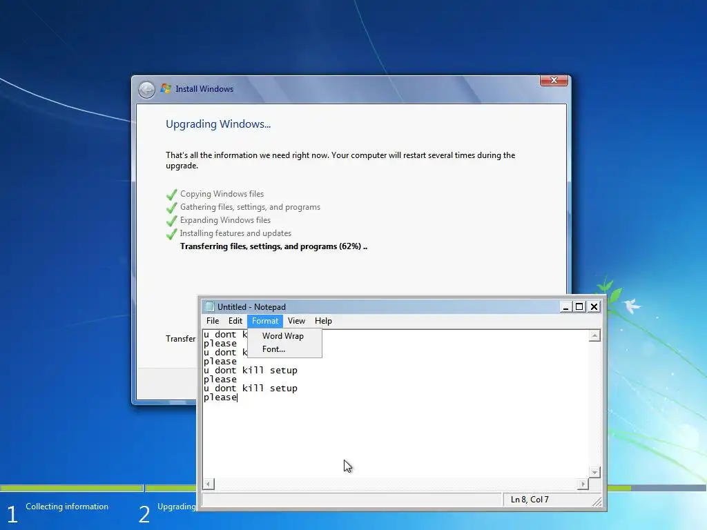Click after the last 'please' line in Notepad

coord(238,397)
